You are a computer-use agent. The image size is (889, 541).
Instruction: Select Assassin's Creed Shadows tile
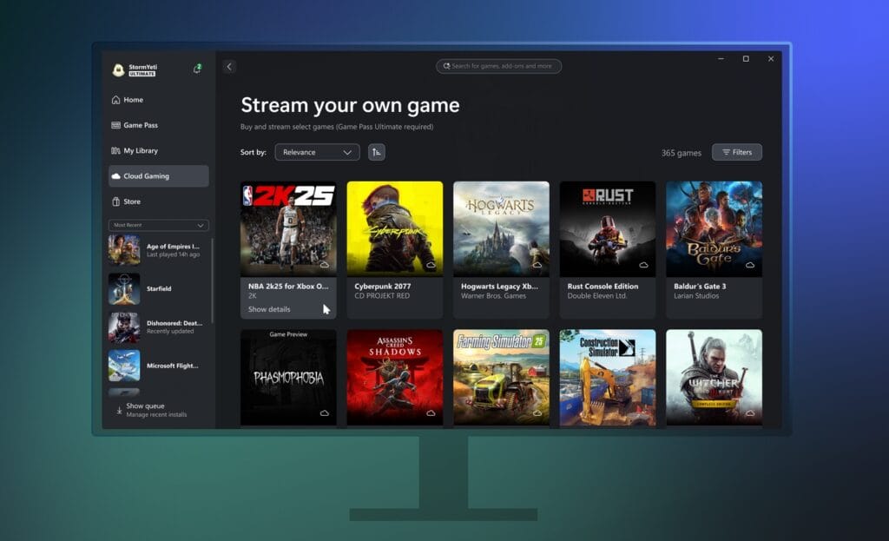point(395,378)
